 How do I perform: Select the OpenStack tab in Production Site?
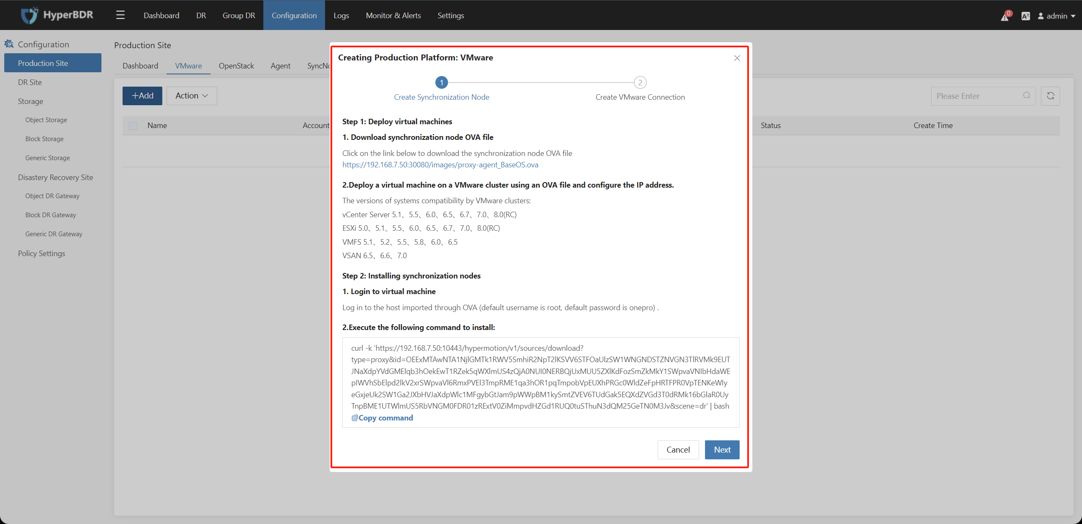[237, 65]
